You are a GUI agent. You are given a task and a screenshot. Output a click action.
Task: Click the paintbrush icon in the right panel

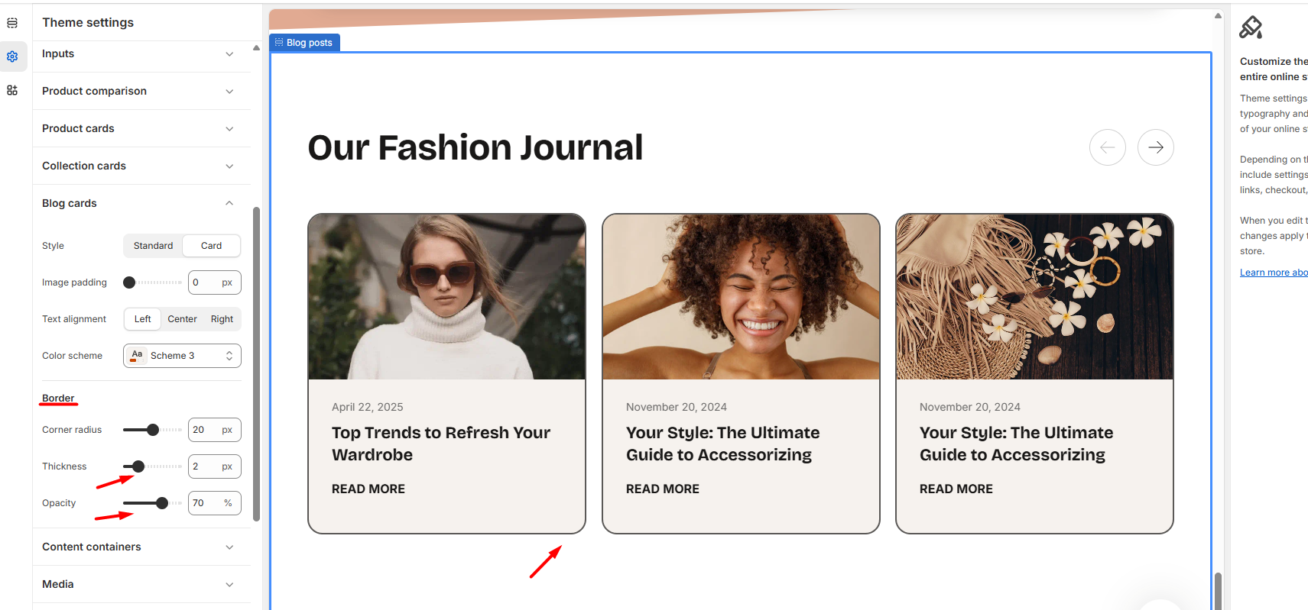point(1251,27)
